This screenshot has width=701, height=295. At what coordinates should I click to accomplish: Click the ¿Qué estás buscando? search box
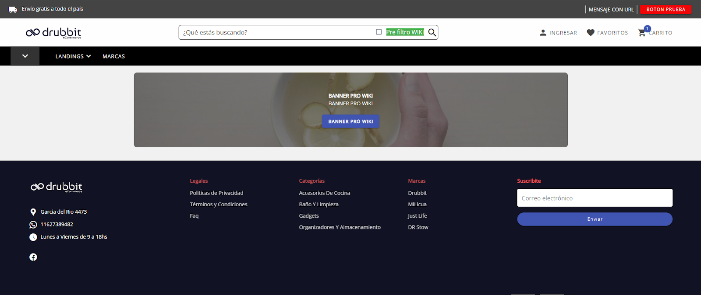point(276,32)
